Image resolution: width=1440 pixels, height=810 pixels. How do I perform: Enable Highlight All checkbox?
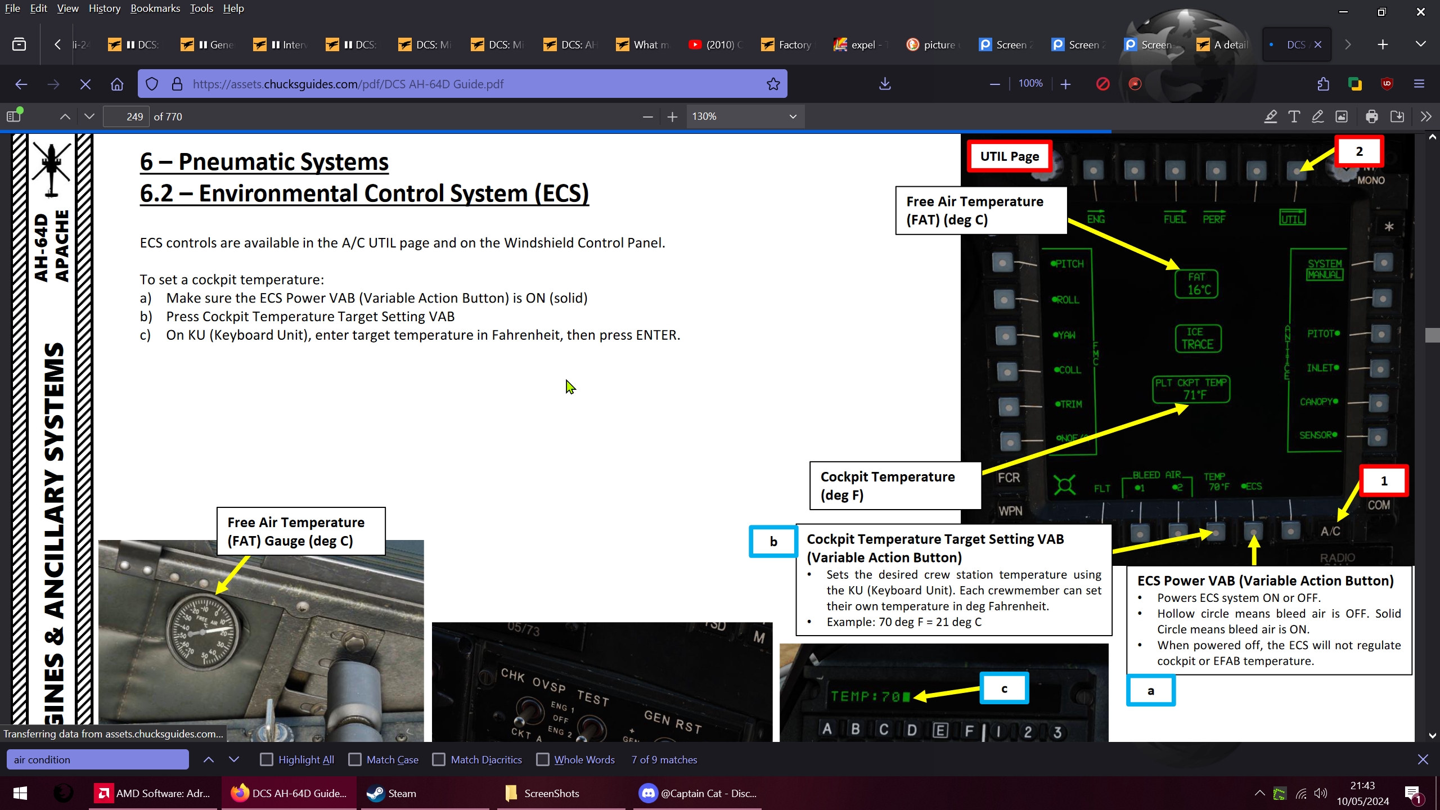click(267, 759)
